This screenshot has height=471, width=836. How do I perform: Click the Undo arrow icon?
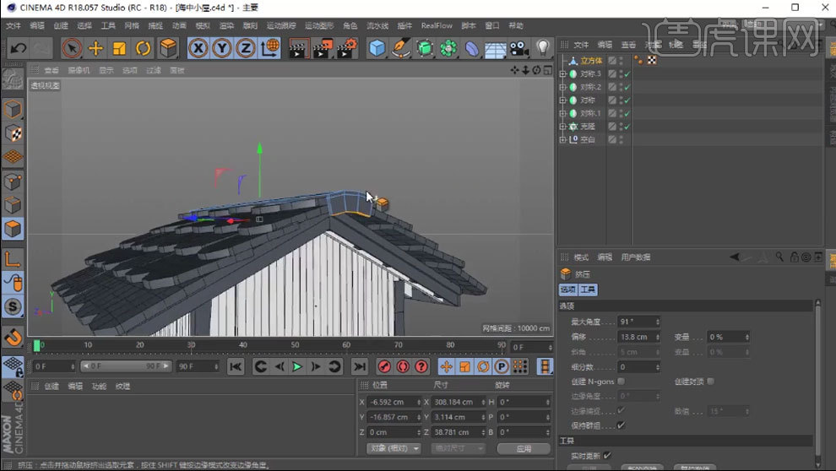point(19,48)
